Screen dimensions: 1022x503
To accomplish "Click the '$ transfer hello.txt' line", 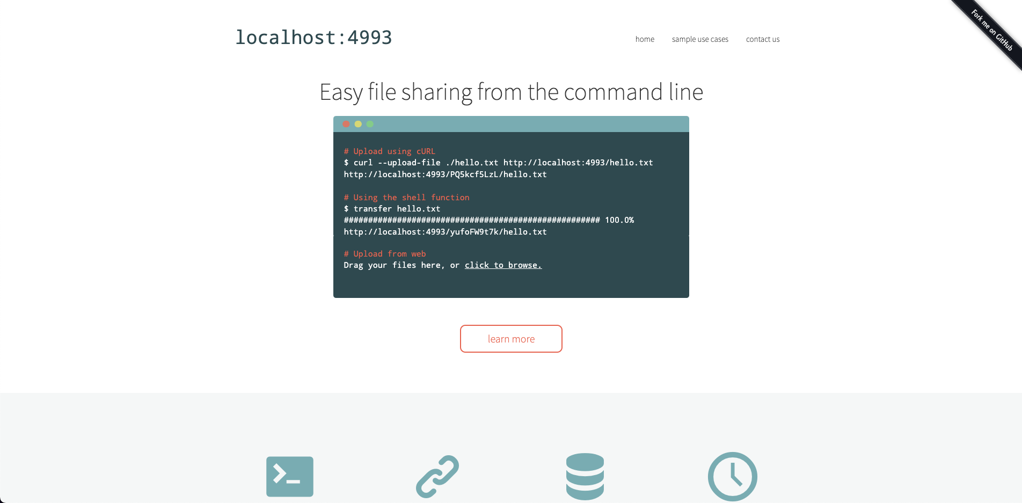I will click(x=392, y=209).
